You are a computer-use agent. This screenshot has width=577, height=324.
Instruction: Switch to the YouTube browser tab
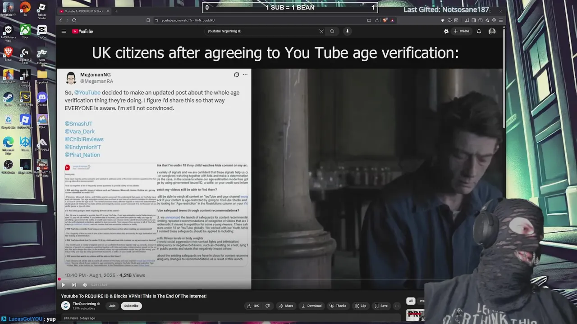pyautogui.click(x=84, y=11)
